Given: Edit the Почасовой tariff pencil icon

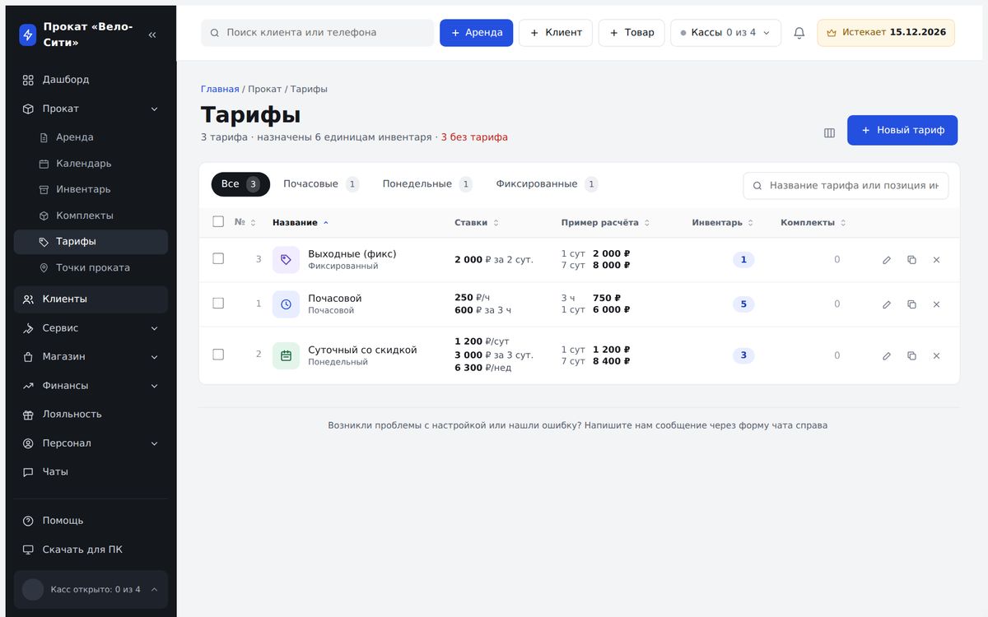Looking at the screenshot, I should tap(887, 304).
